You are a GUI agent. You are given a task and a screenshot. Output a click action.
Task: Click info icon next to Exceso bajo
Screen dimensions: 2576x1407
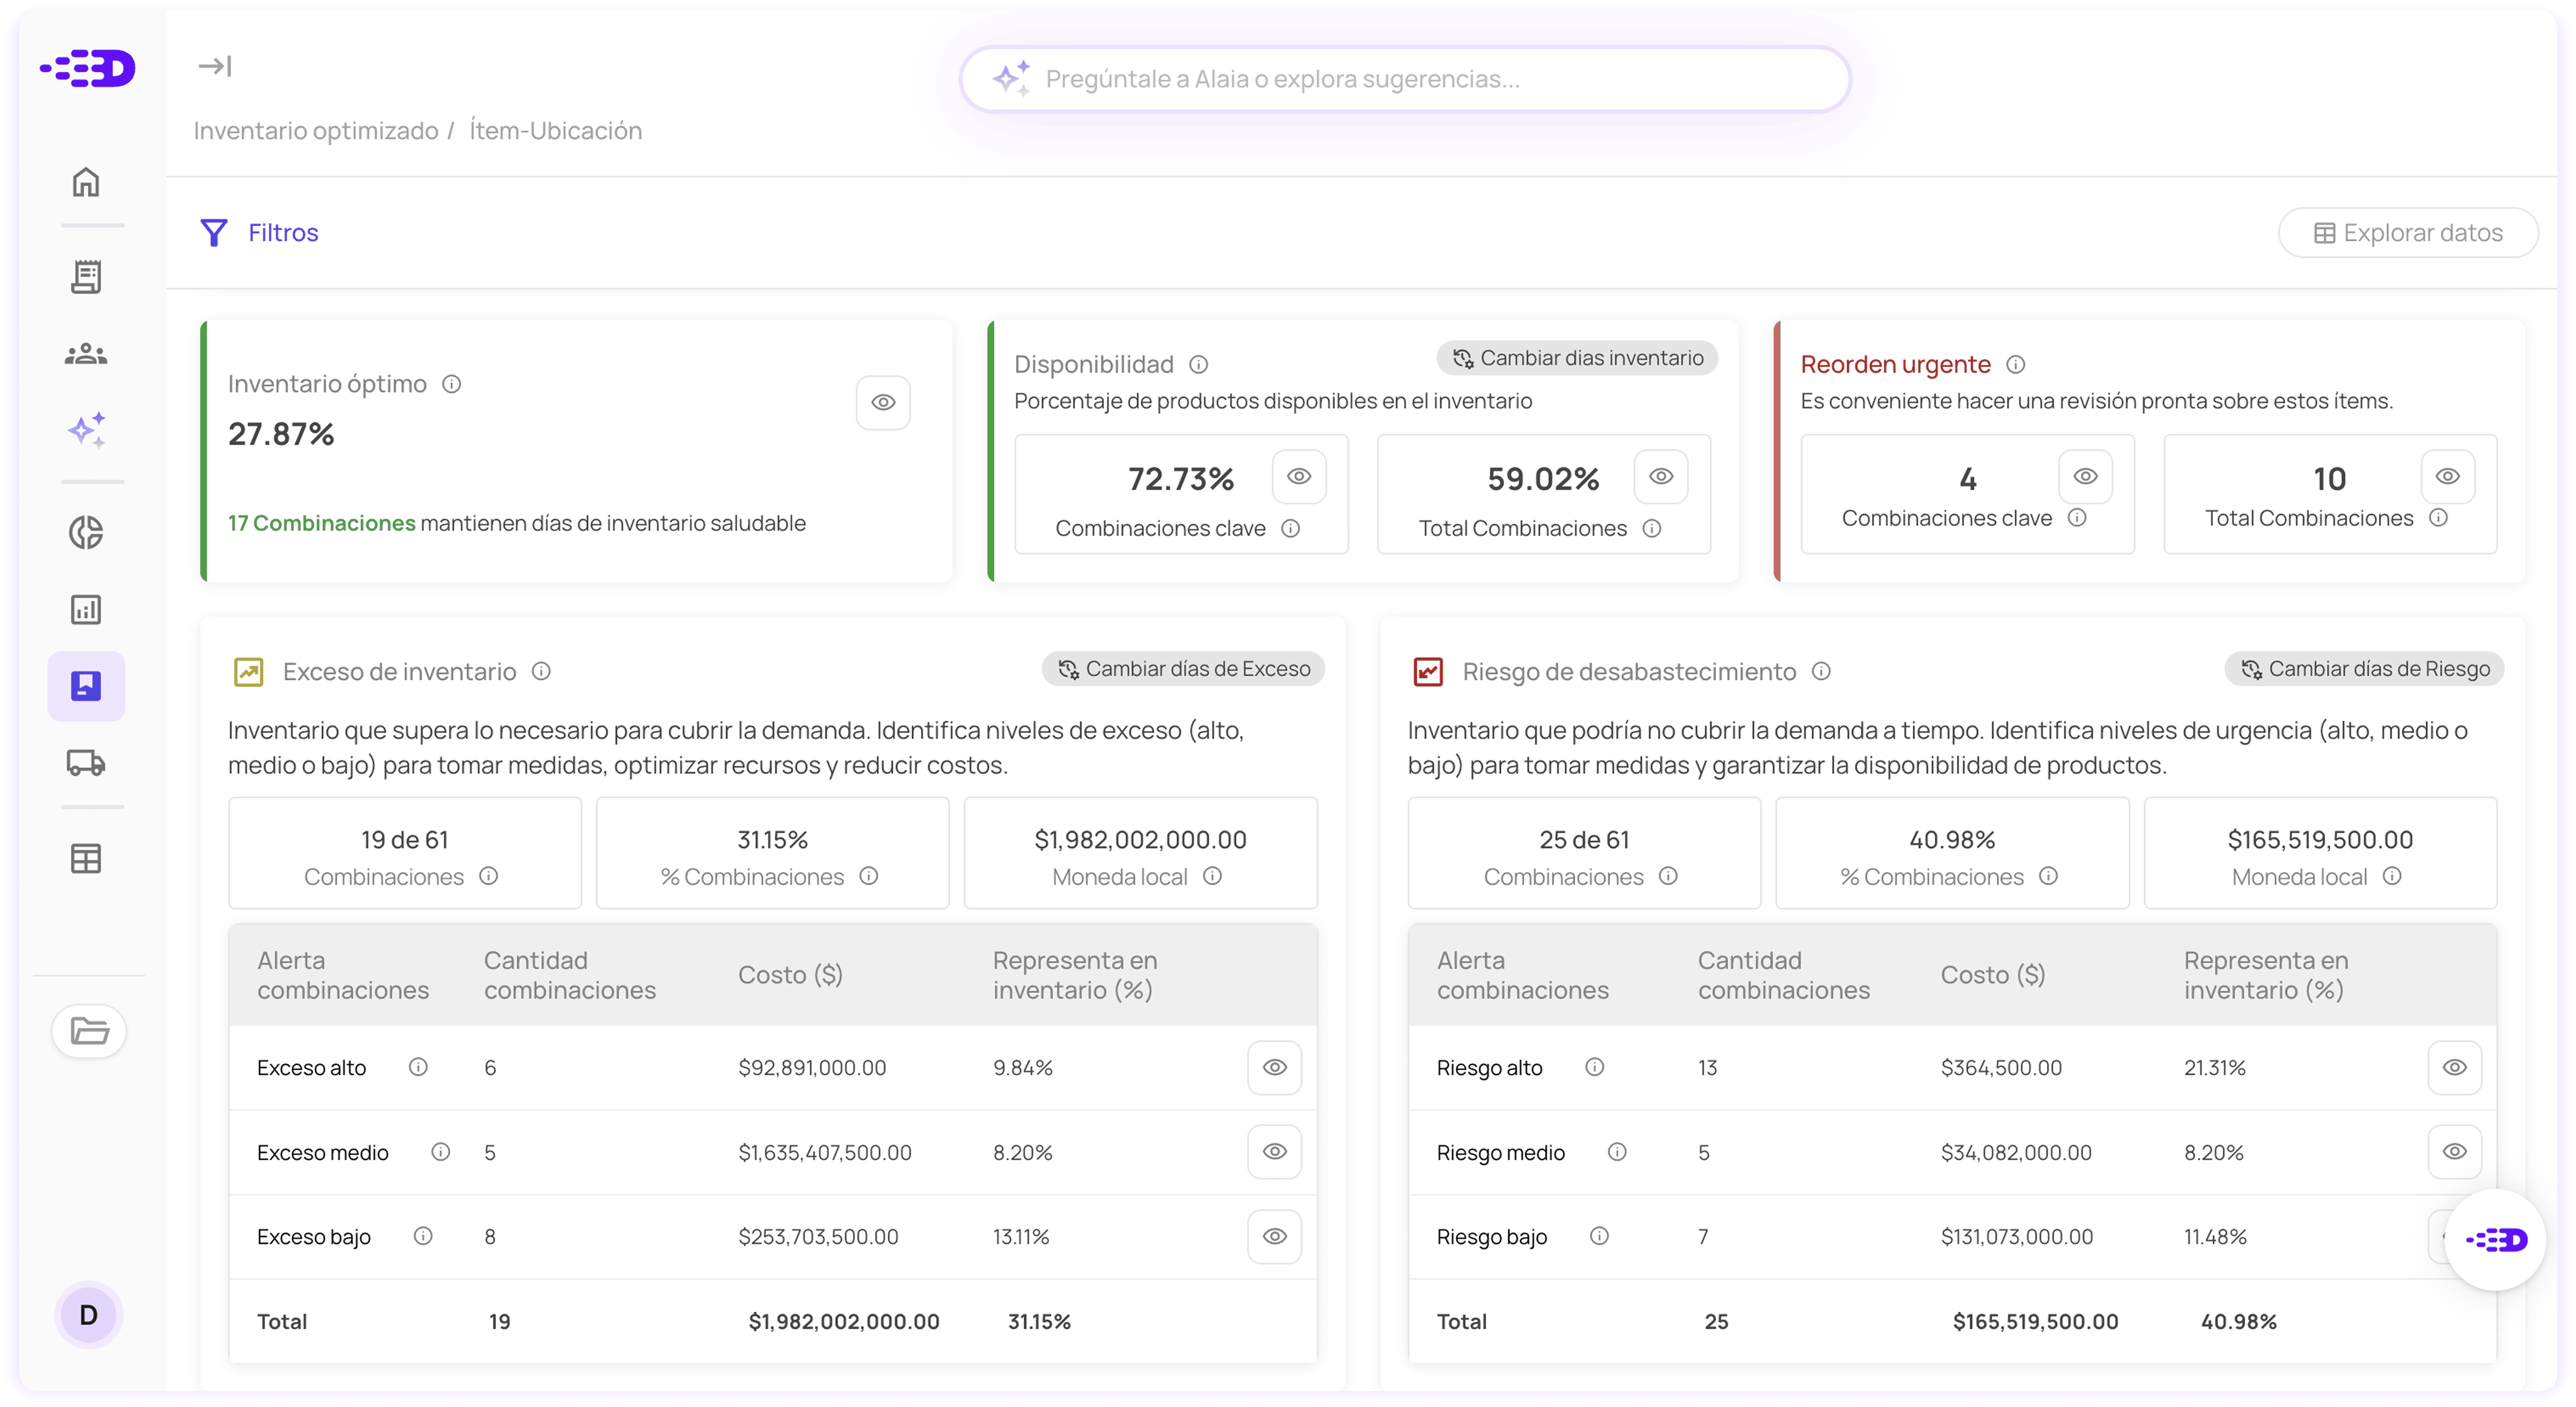(x=423, y=1236)
